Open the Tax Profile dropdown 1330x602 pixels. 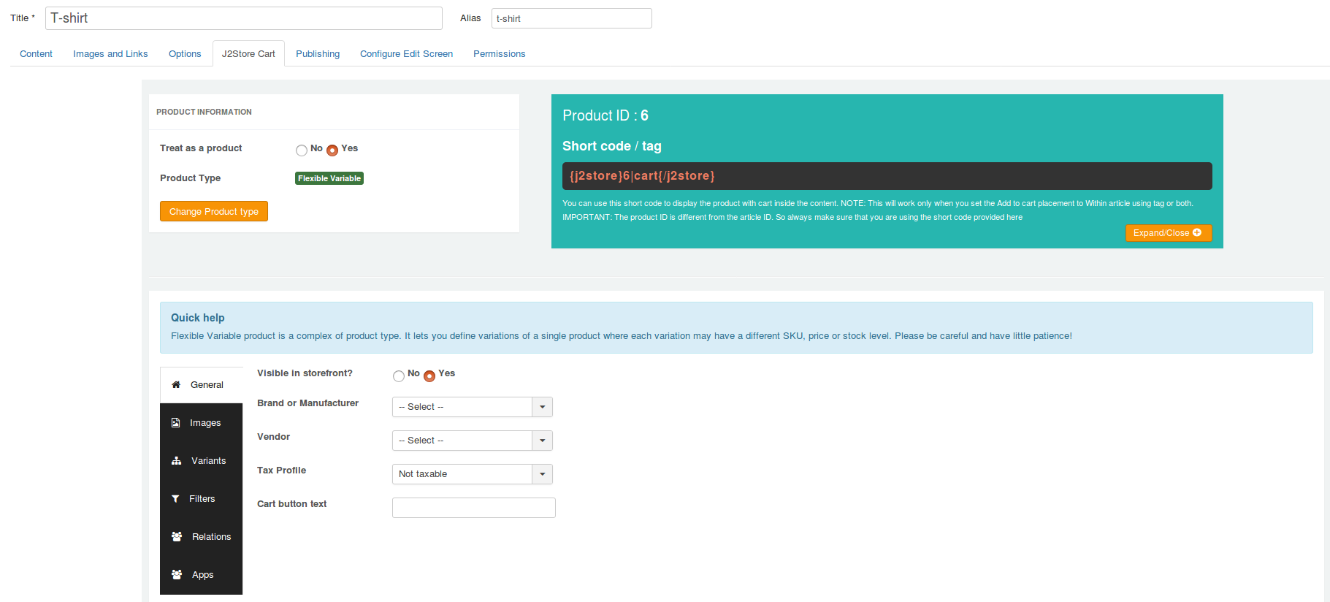(x=472, y=474)
